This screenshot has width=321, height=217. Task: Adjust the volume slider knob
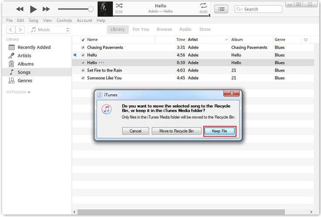[90, 9]
